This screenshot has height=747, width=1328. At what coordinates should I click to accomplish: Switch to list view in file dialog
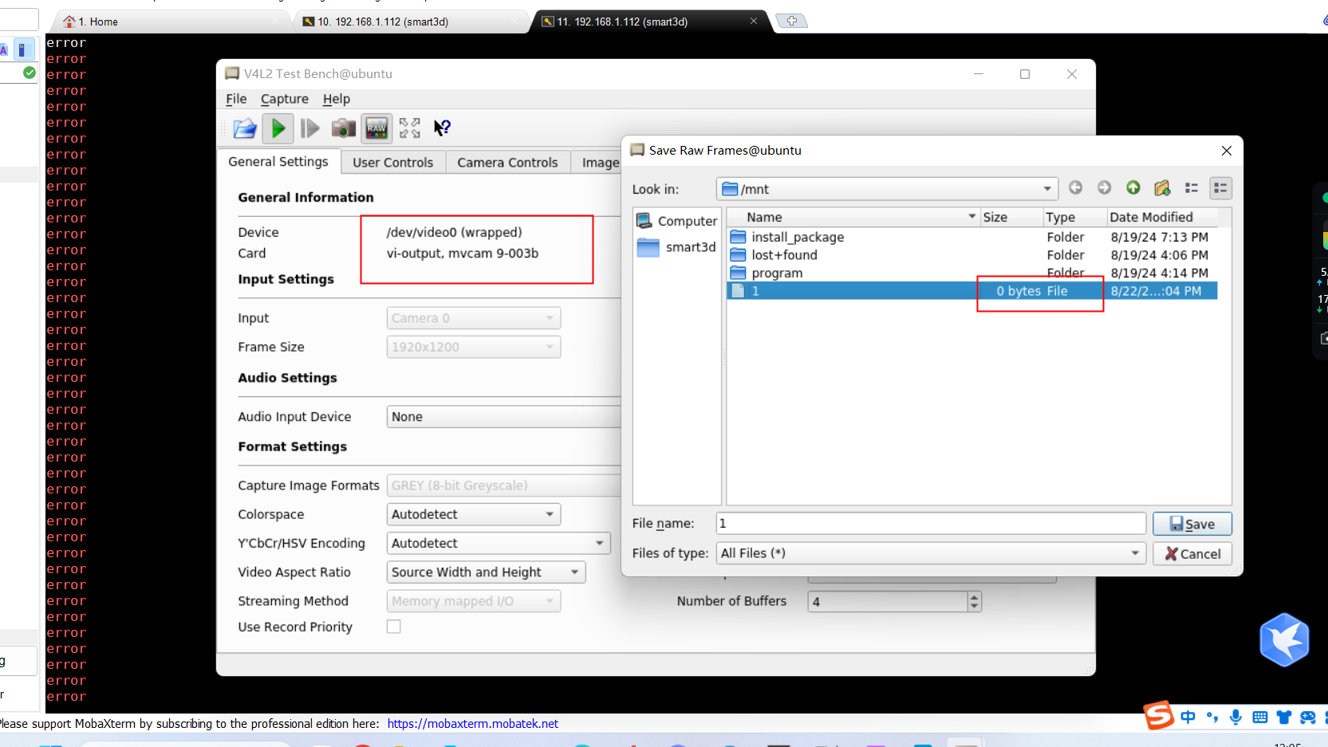tap(1192, 188)
